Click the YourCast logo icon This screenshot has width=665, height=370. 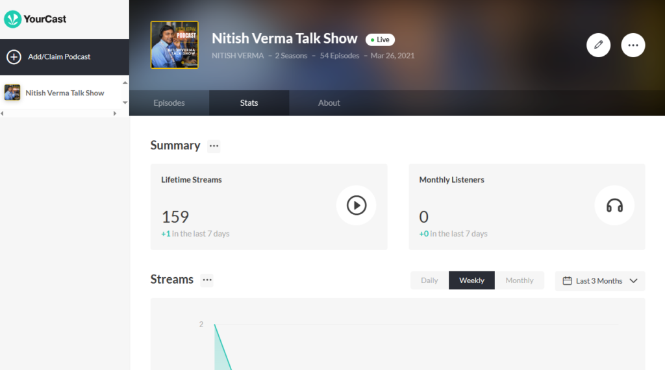pos(12,19)
